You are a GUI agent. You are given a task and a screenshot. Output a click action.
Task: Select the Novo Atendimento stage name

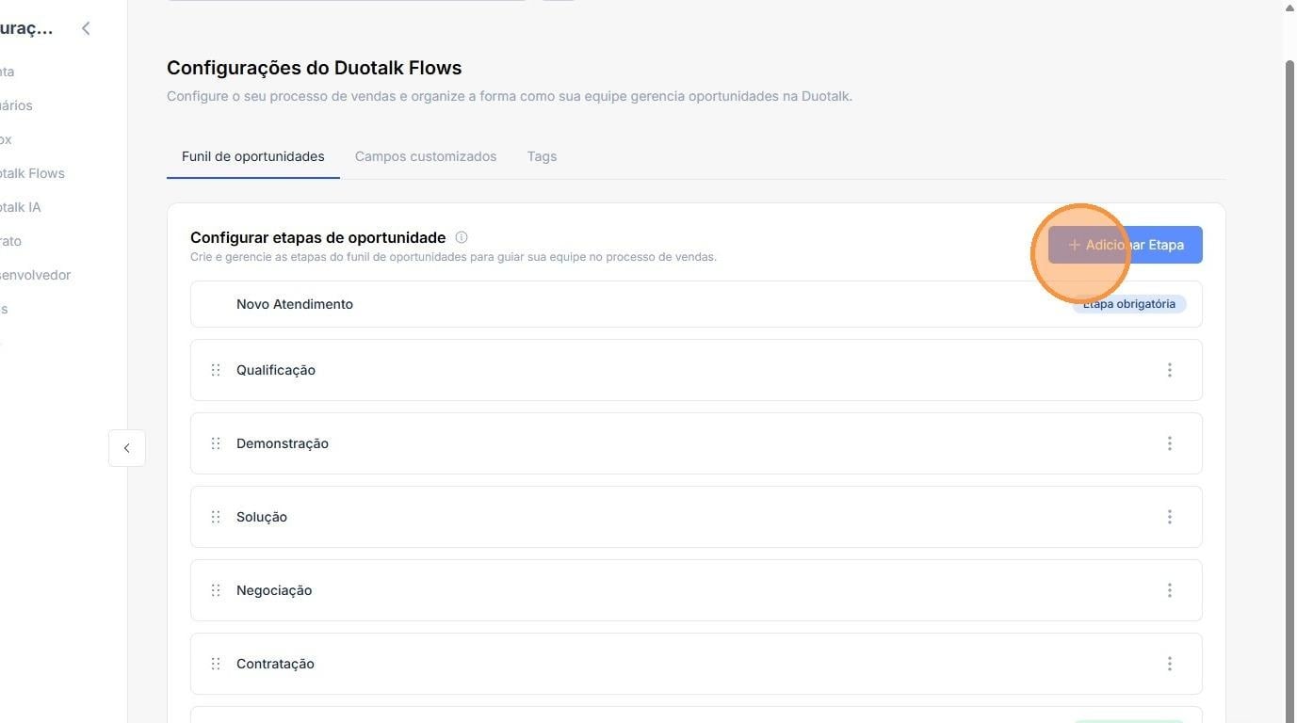click(295, 304)
